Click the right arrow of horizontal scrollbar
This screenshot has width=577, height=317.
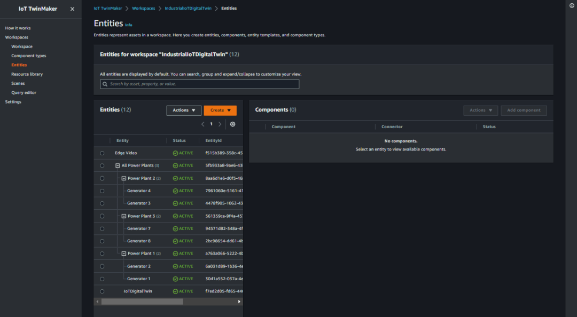(239, 302)
